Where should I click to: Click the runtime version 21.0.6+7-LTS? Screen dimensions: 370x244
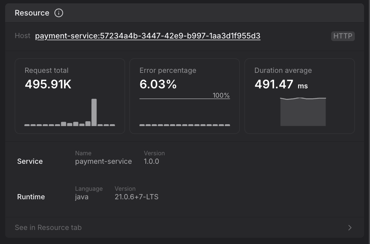[137, 197]
